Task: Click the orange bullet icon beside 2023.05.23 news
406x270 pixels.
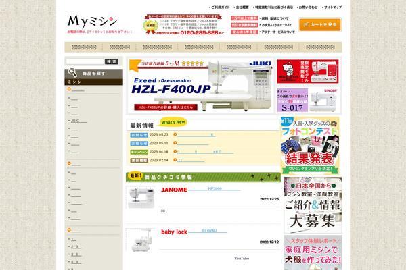Action: [x=175, y=134]
